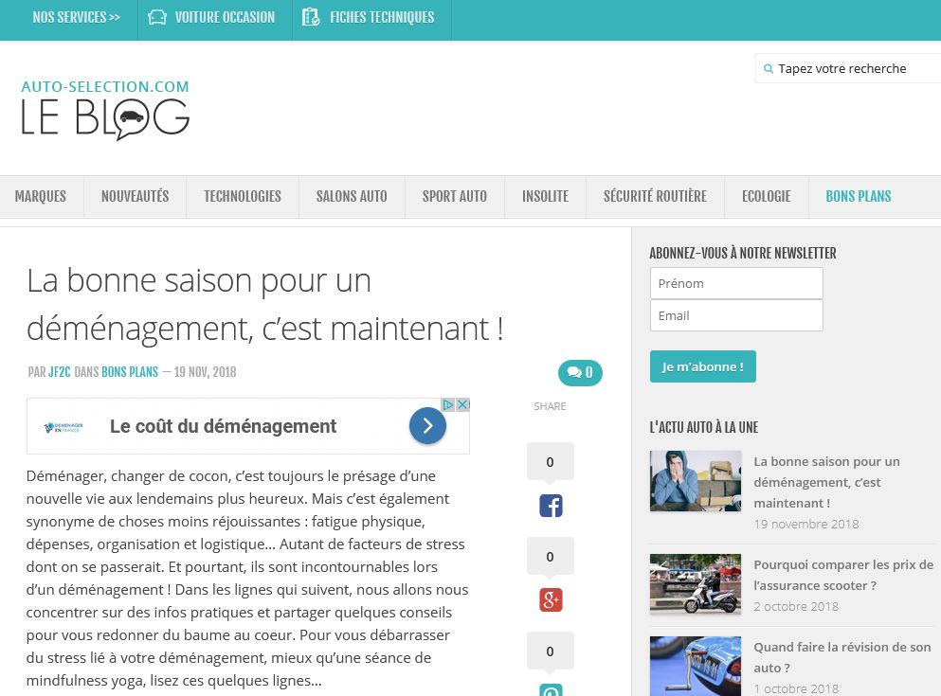Screen dimensions: 941x696
Task: Open the Marques menu tab
Action: (x=41, y=196)
